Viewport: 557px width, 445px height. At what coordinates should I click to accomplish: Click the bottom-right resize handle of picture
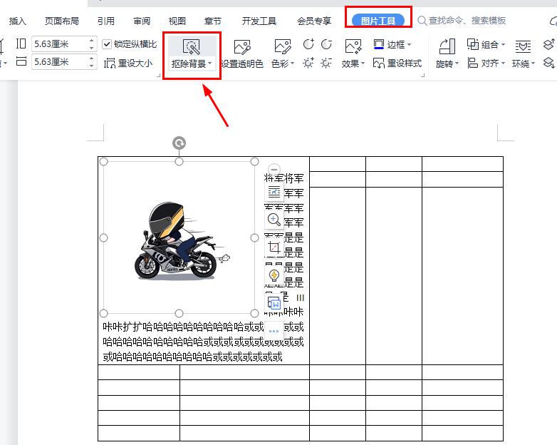pyautogui.click(x=254, y=313)
